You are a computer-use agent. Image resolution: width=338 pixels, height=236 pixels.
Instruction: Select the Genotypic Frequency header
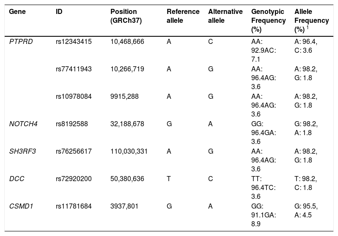click(268, 20)
